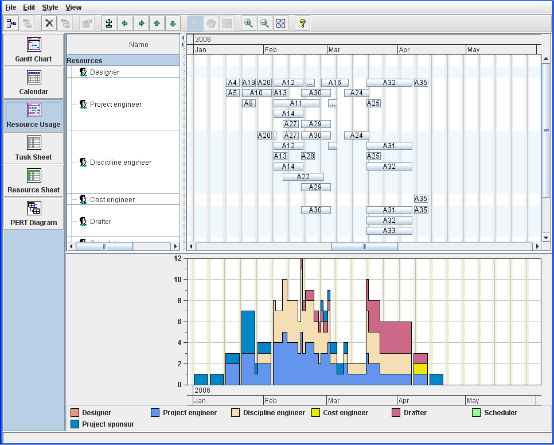The width and height of the screenshot is (554, 445).
Task: Open the View menu
Action: [x=73, y=7]
